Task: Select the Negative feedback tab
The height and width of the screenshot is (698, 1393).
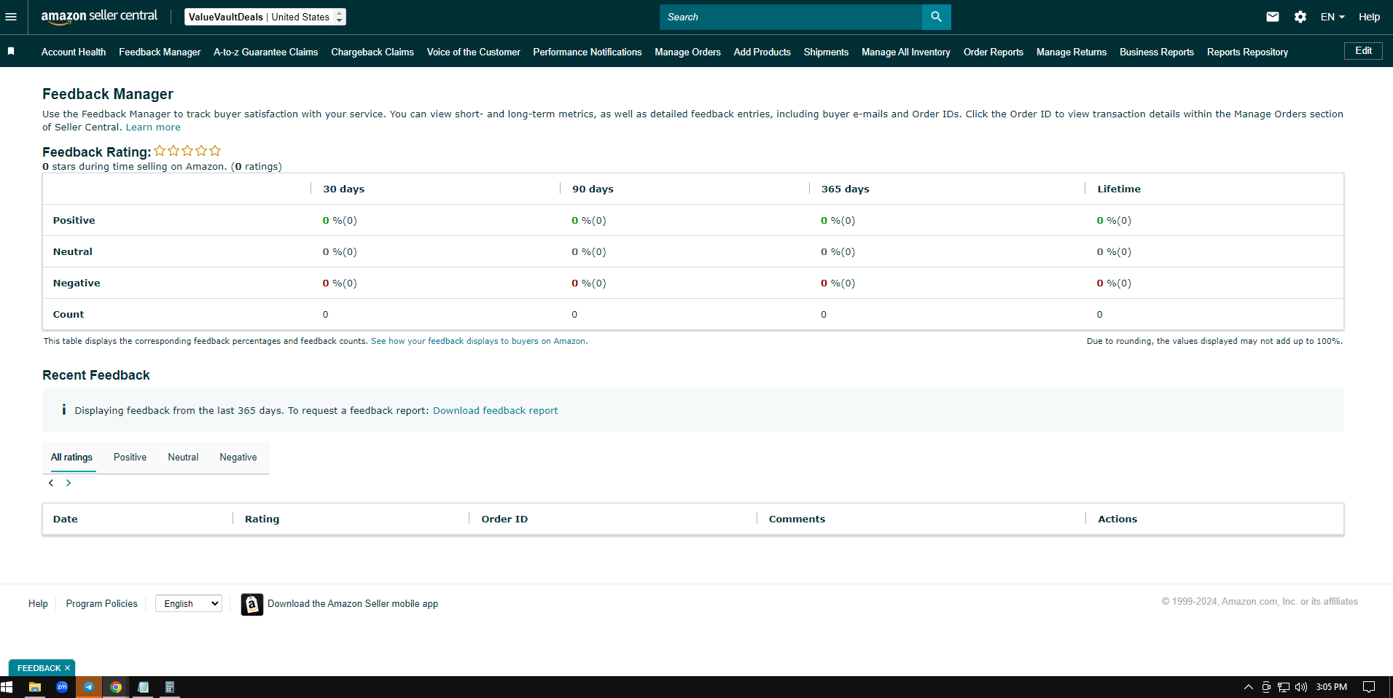Action: (x=238, y=457)
